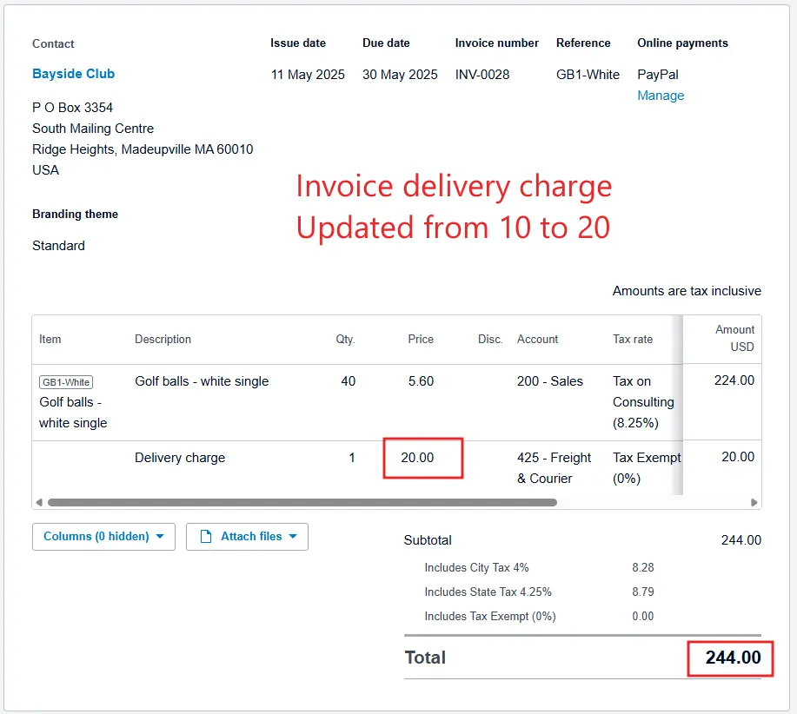Click the Tax rate column header
The height and width of the screenshot is (714, 797).
pos(632,339)
